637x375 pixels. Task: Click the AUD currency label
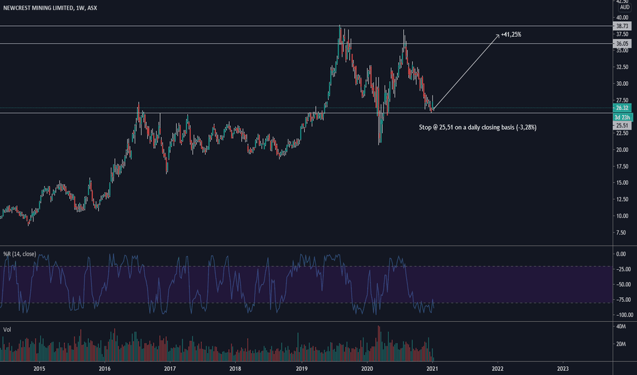point(625,7)
